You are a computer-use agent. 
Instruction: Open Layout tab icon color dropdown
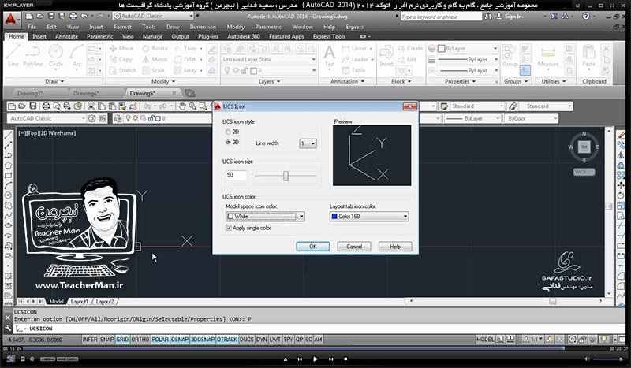point(369,217)
